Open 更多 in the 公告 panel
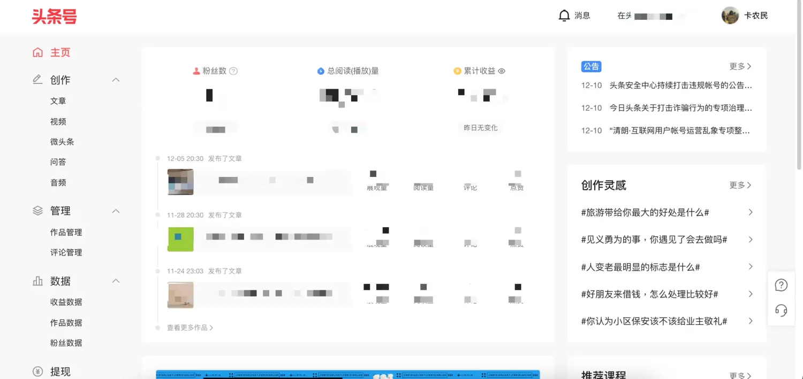 pos(740,66)
